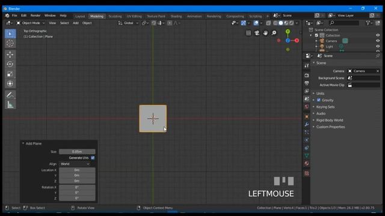Toggle snapping magnet in header
Viewport: 385px width, 216px height.
point(154,23)
